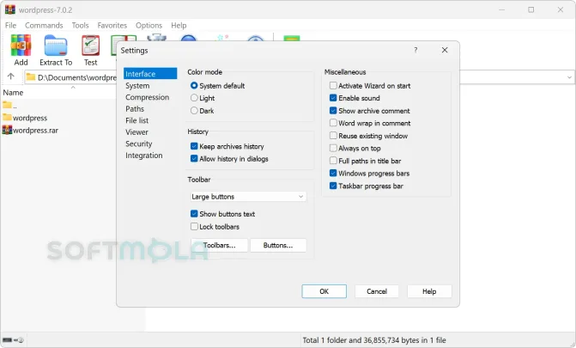Screen dimensions: 576x348
Task: Select the 'wordpress.rar' file name
Action: coord(36,131)
